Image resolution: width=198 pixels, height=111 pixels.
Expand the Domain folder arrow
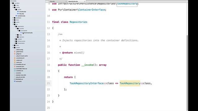point(15,39)
